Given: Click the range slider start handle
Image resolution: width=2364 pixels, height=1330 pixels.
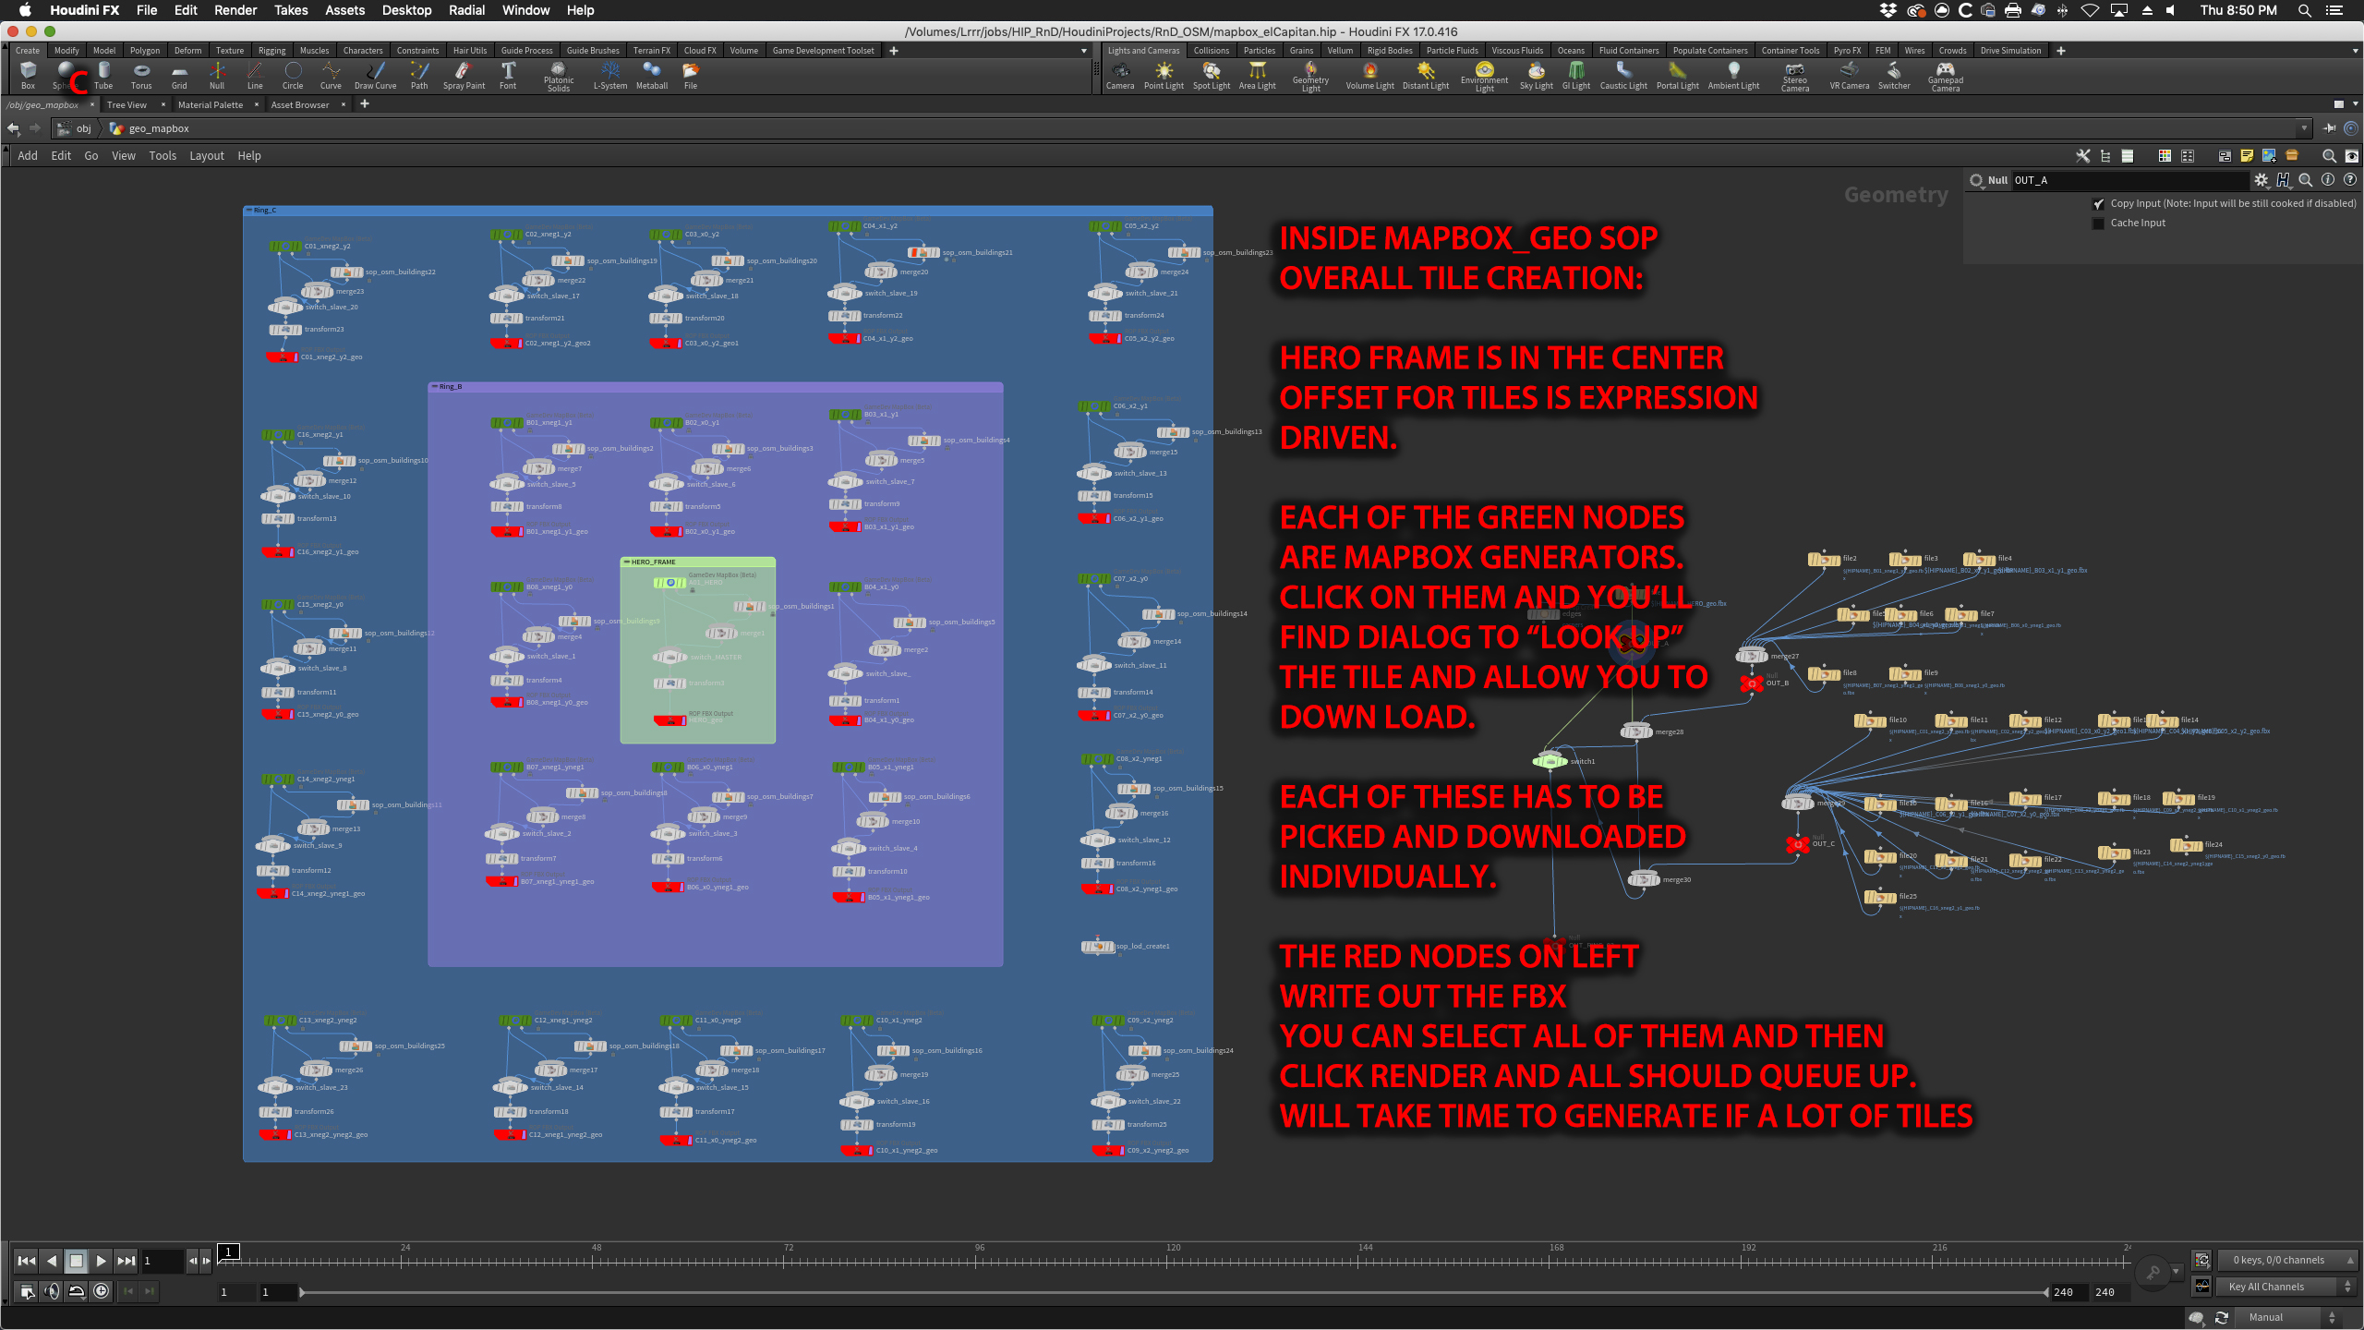Looking at the screenshot, I should pyautogui.click(x=302, y=1293).
